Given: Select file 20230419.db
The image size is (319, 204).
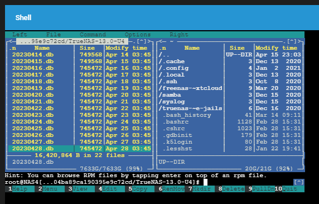Looking at the screenshot, I should click(x=80, y=88).
